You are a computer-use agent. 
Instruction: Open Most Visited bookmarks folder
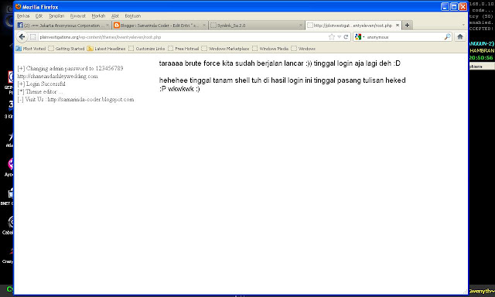(31, 49)
